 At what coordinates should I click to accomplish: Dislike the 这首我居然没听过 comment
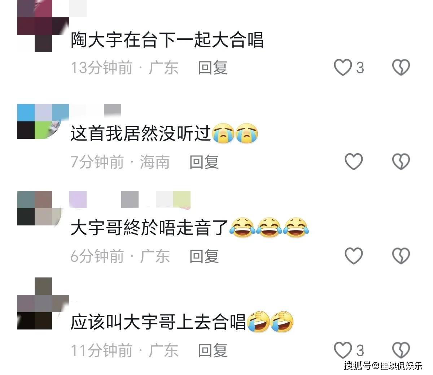click(401, 161)
